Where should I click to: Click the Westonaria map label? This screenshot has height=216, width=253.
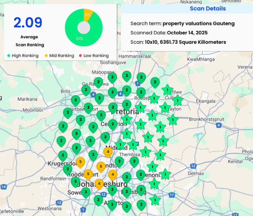point(49,209)
